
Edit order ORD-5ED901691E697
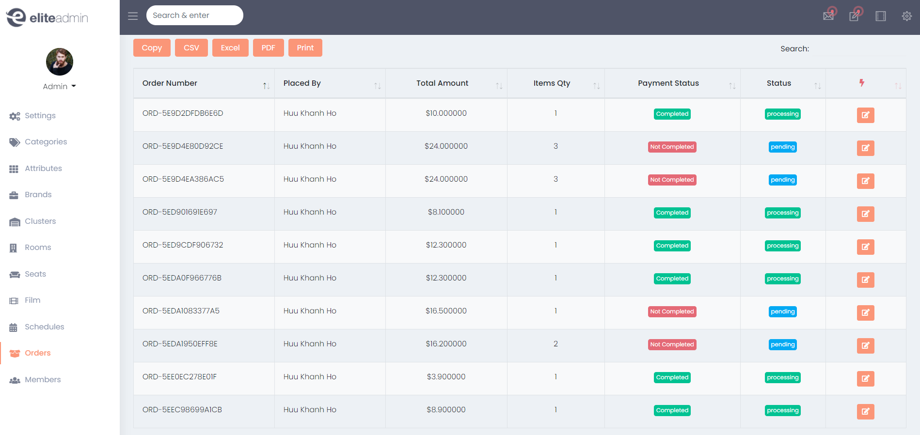click(865, 214)
